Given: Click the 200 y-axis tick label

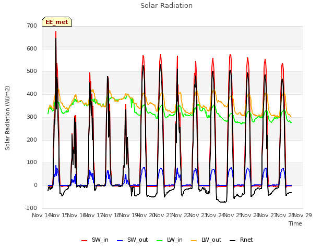Looking at the screenshot, I should [x=32, y=140].
